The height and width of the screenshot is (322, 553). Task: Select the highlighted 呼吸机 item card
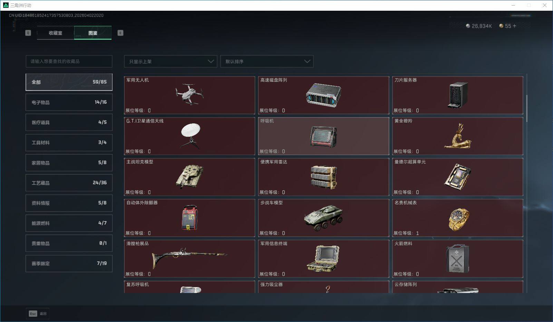tap(323, 136)
